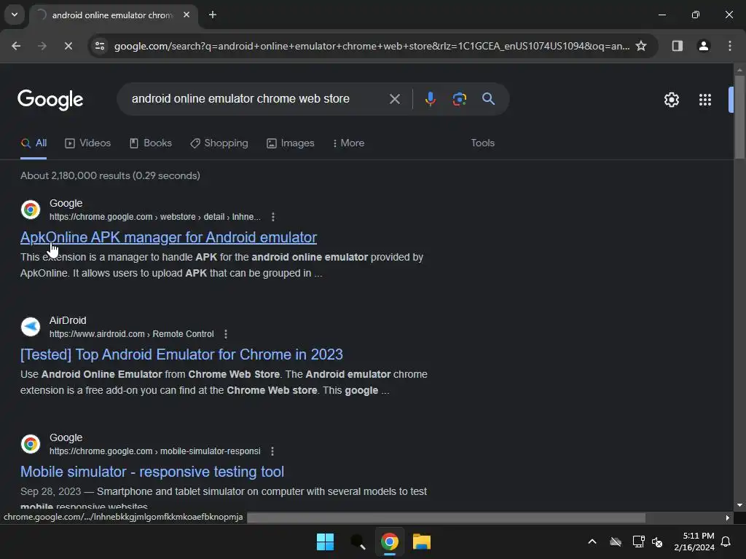746x559 pixels.
Task: Go forward to the next page
Action: (x=42, y=46)
